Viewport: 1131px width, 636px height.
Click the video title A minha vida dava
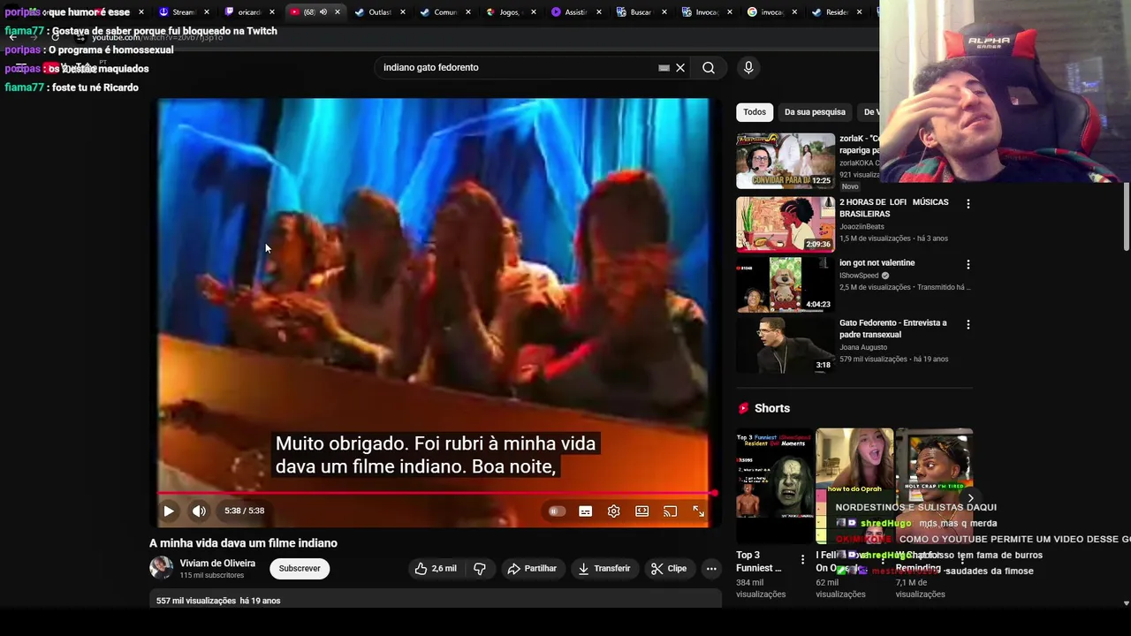pos(243,543)
